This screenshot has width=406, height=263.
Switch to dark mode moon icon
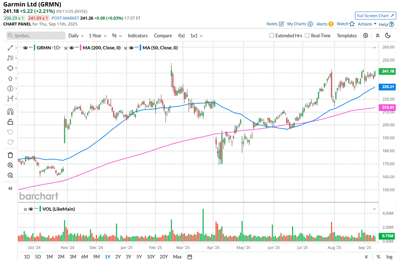pos(388,35)
